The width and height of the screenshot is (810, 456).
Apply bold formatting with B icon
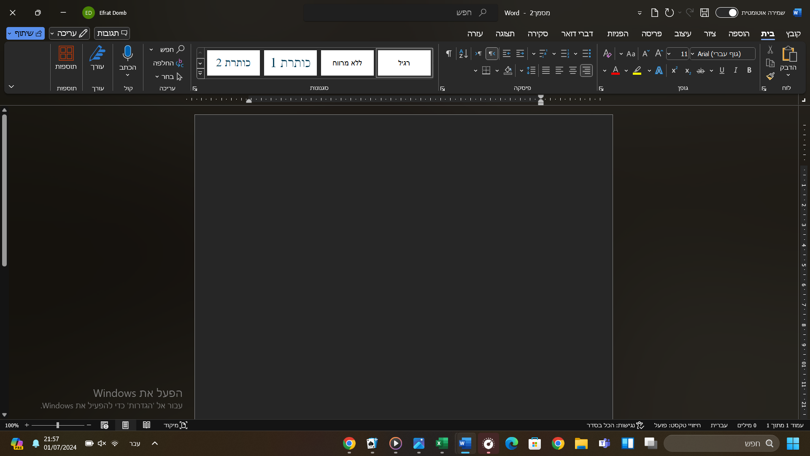tap(749, 71)
